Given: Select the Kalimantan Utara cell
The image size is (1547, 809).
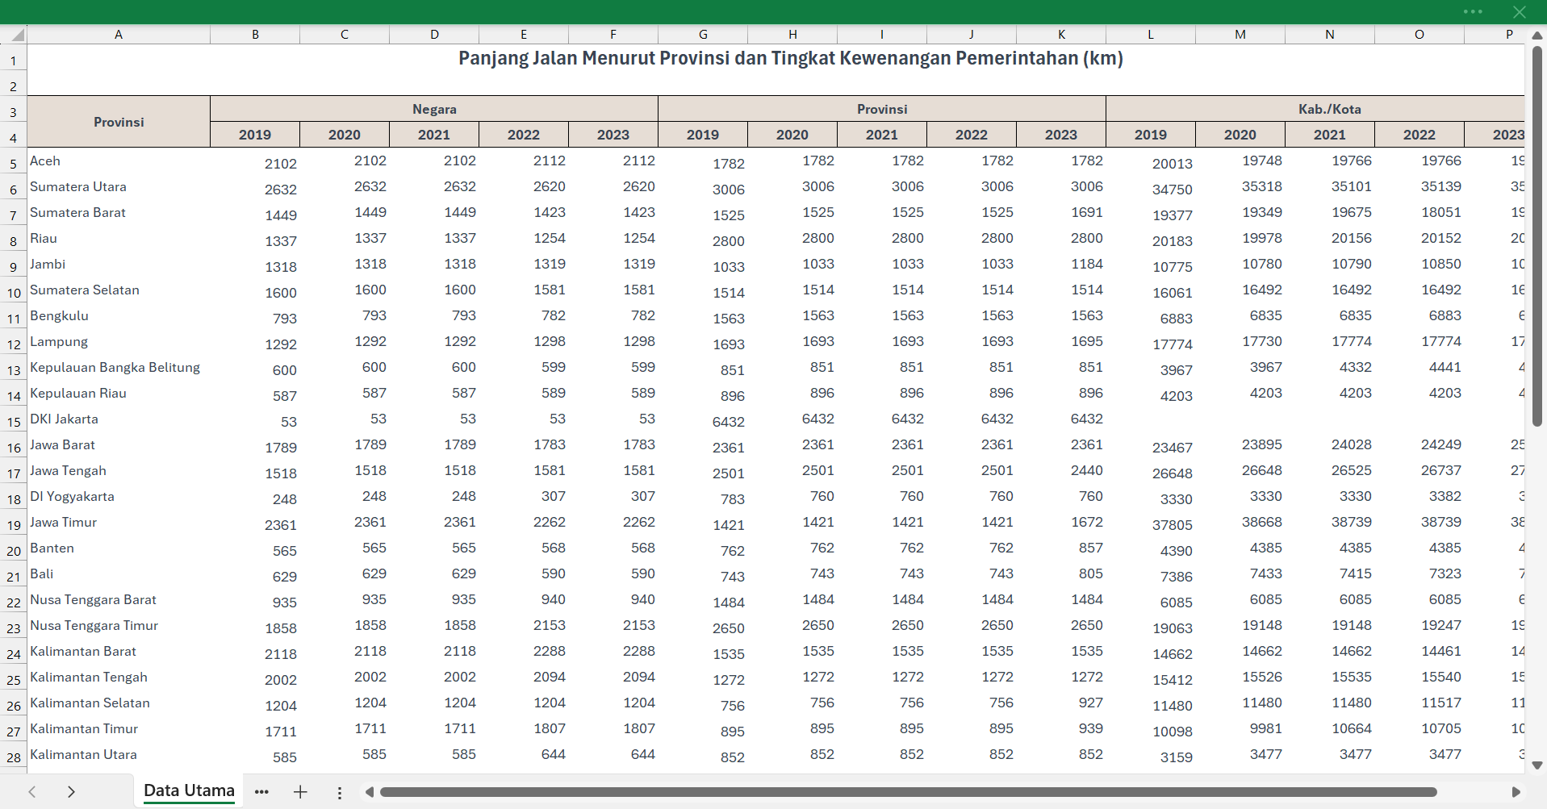Looking at the screenshot, I should (x=119, y=754).
